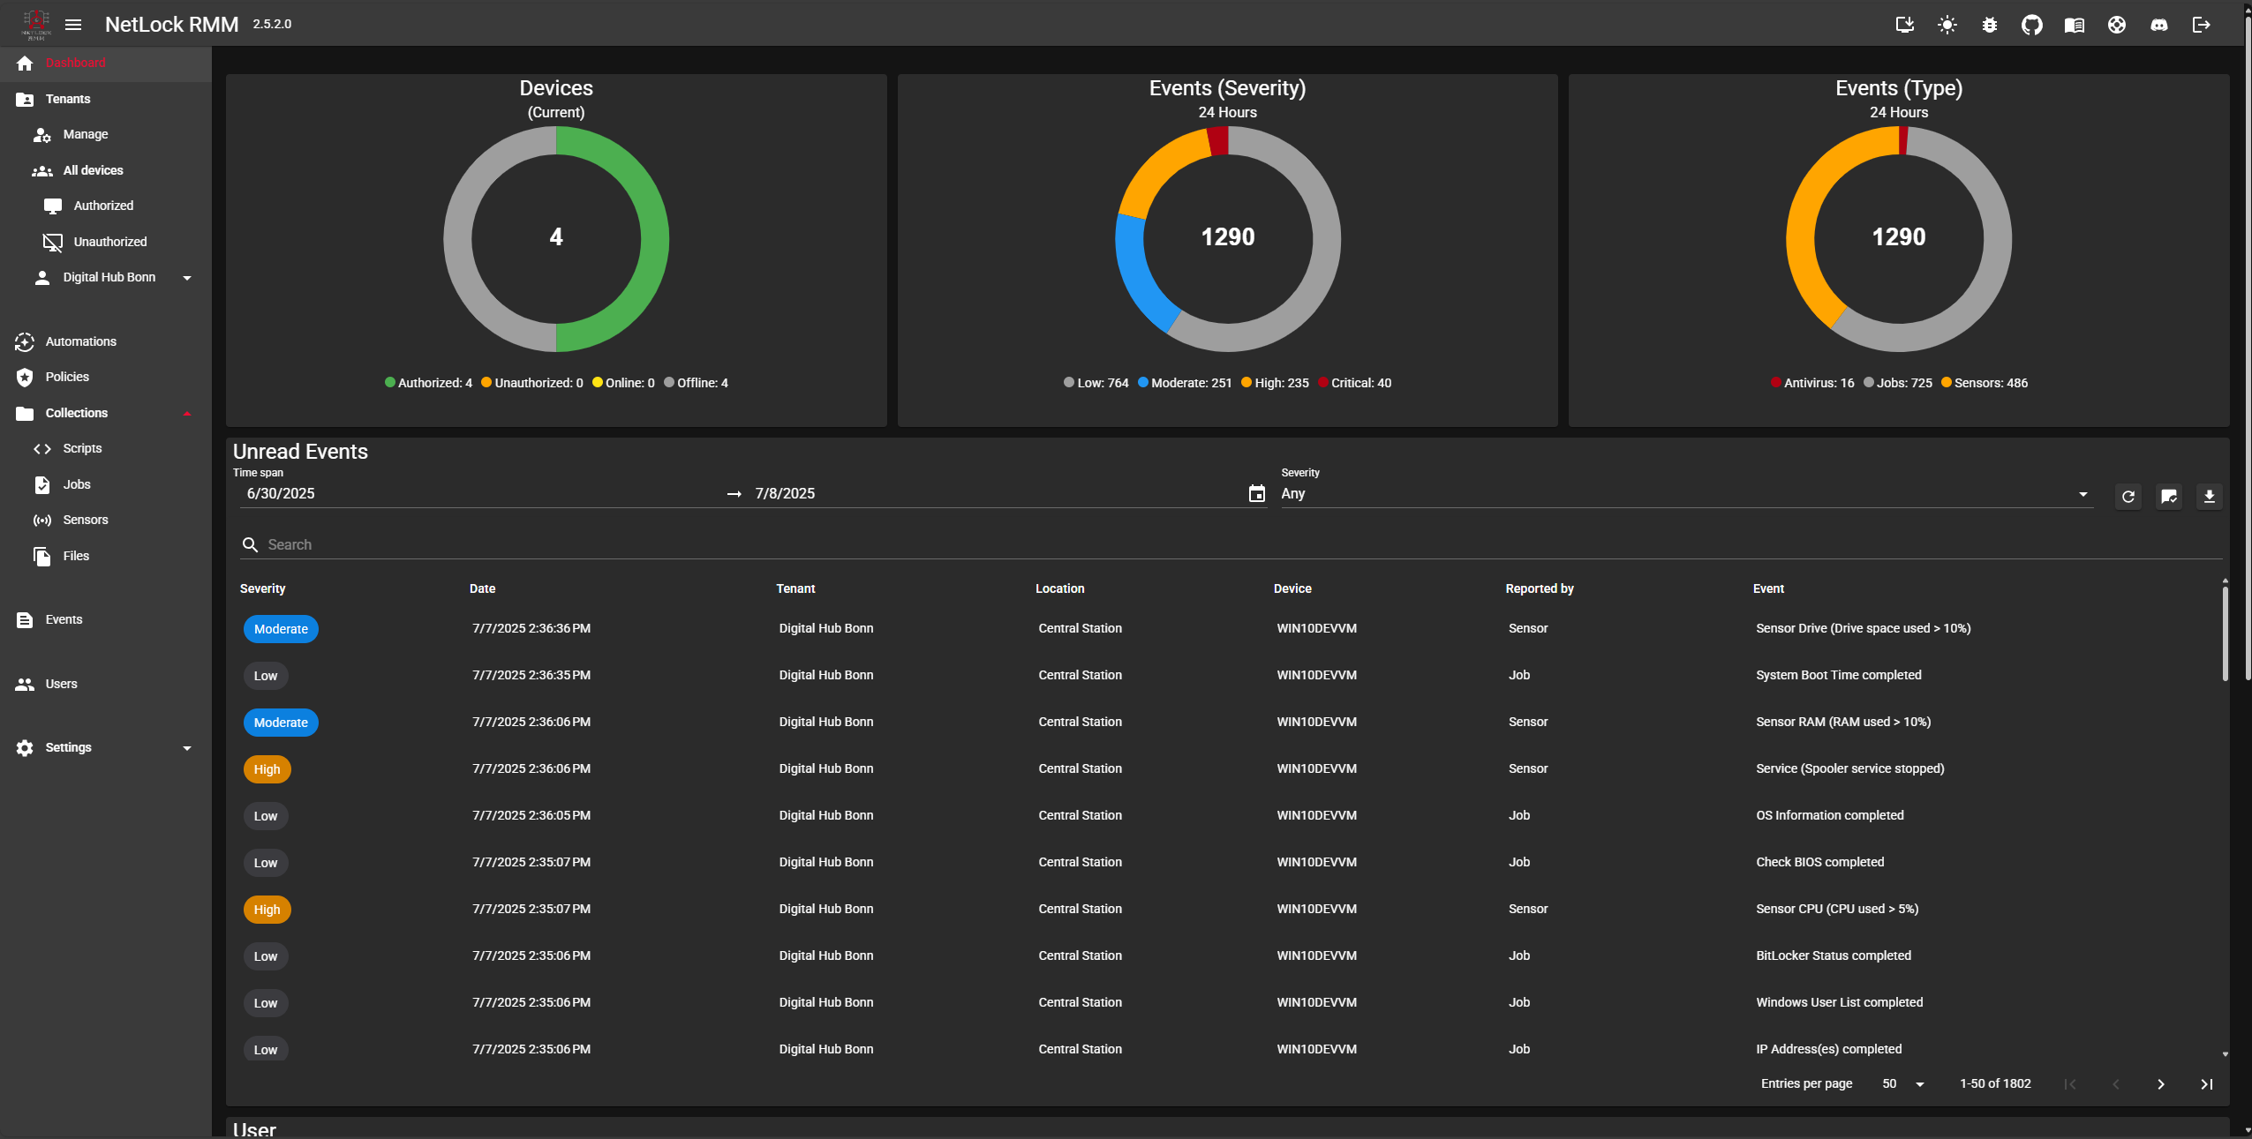Click the bug report icon
Screen dimensions: 2252x1139
click(x=1989, y=25)
